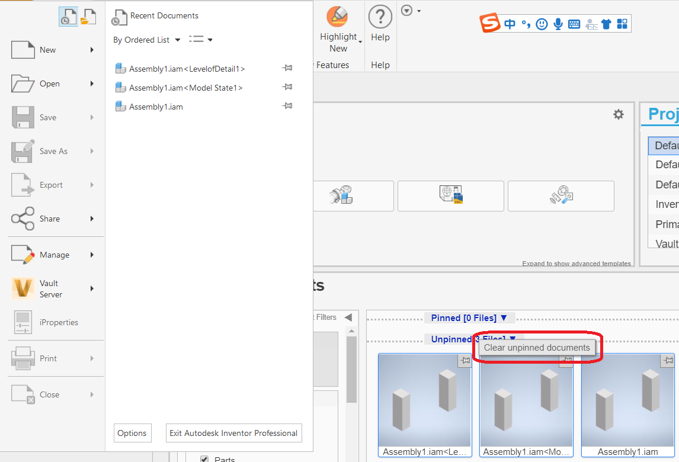Image resolution: width=679 pixels, height=462 pixels.
Task: Select Print in application menu
Action: pyautogui.click(x=48, y=358)
